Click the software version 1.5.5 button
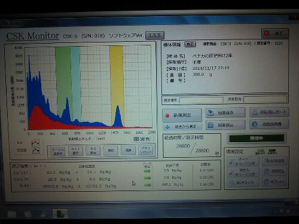 point(155,35)
